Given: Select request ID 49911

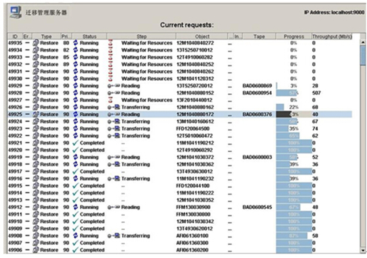Looking at the screenshot, I should (x=15, y=214).
